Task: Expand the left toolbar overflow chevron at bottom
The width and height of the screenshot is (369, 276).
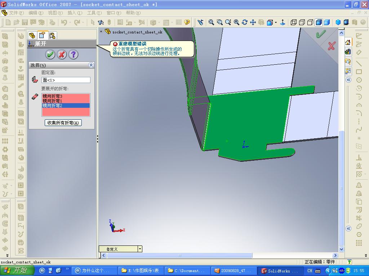Action: 7,256
